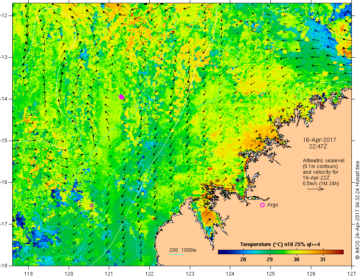Click the IMOS copyright timestamp text
360x278 pixels.
click(x=357, y=210)
